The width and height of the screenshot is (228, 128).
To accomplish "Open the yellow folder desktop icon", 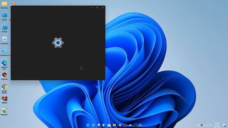I will tap(4, 4).
